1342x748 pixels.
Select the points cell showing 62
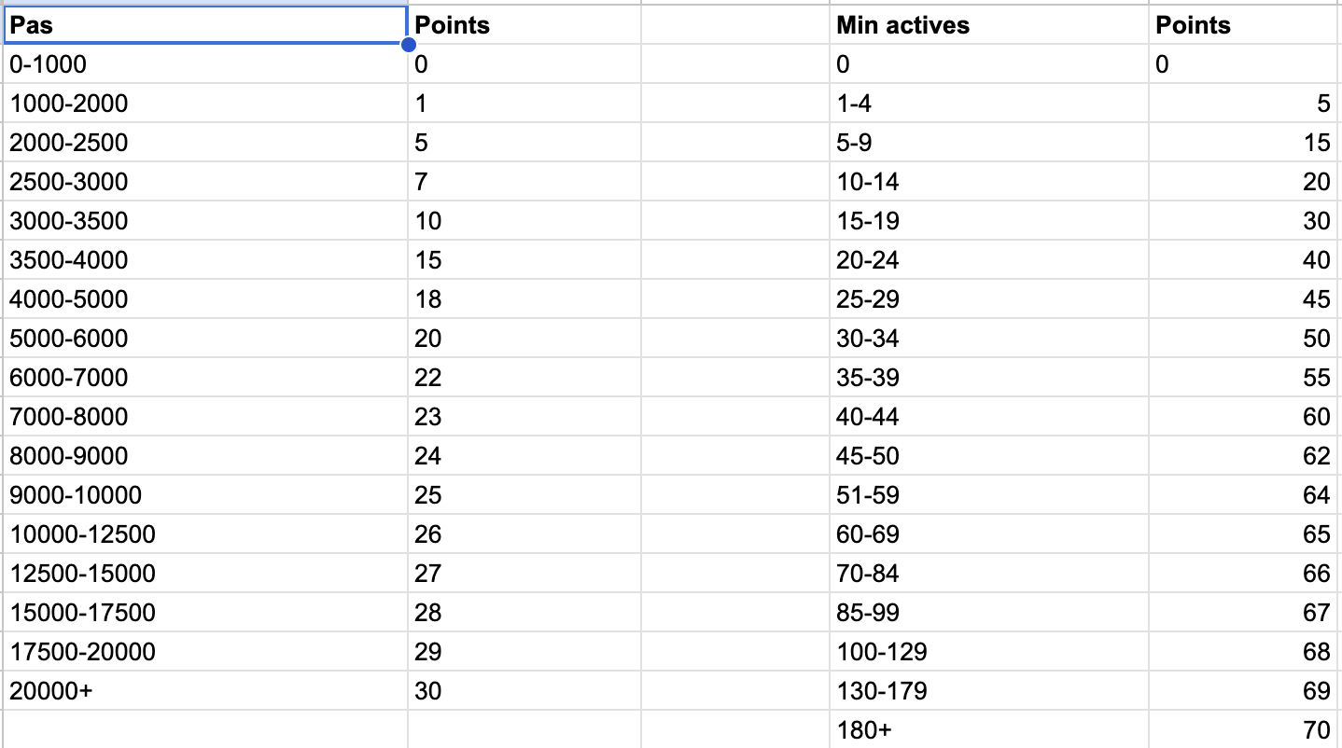[1245, 456]
